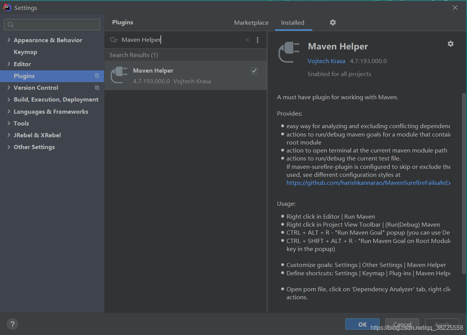Open plugin search options magnifier dropdown

[114, 40]
